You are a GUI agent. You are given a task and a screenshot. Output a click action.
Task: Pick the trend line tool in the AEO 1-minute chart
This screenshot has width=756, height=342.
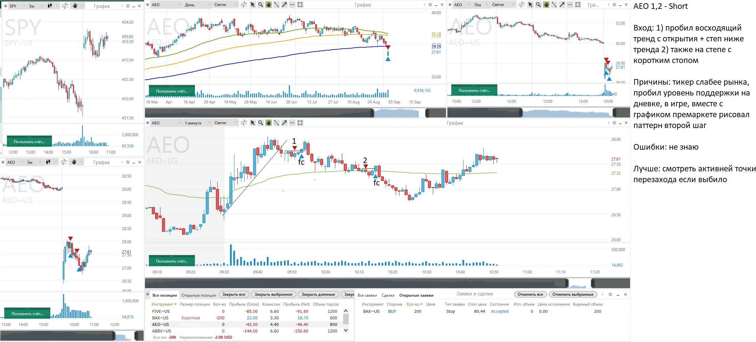[x=276, y=123]
